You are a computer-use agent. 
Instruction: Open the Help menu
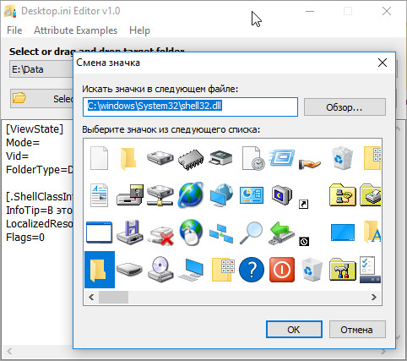tap(139, 30)
